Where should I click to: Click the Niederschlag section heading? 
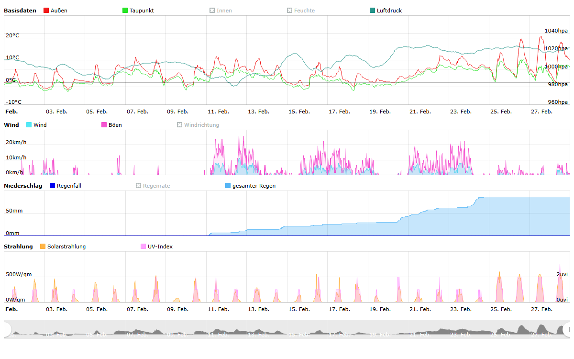click(23, 186)
